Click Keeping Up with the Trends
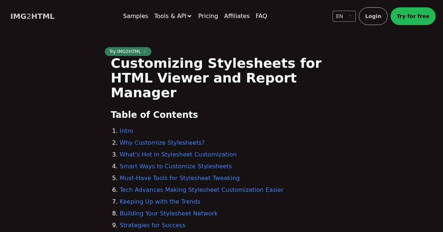443x232 pixels. click(160, 201)
